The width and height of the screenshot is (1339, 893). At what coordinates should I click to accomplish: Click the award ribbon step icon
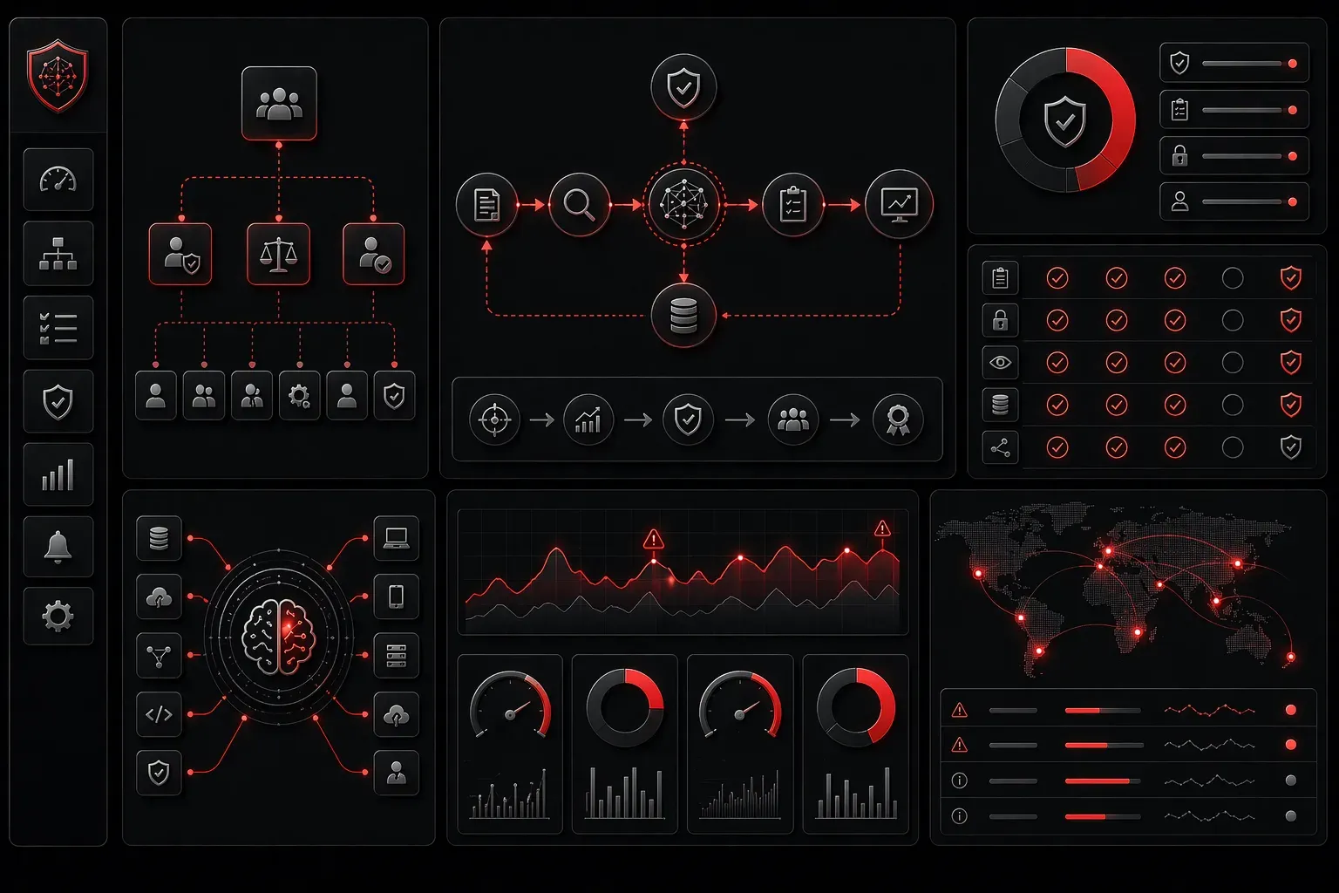click(897, 419)
